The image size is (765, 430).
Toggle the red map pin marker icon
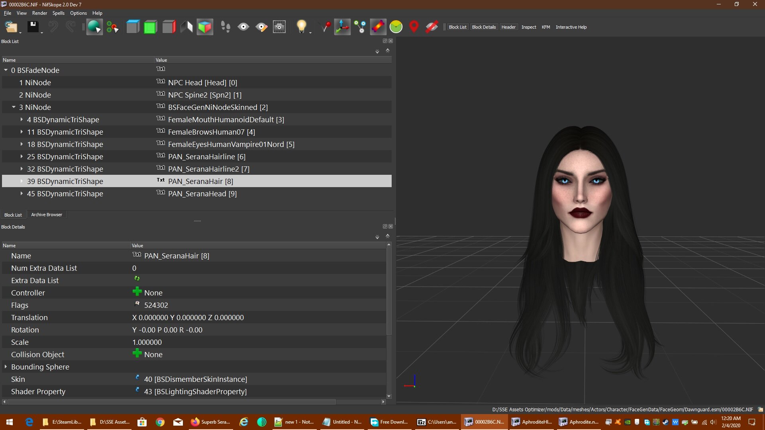(414, 27)
